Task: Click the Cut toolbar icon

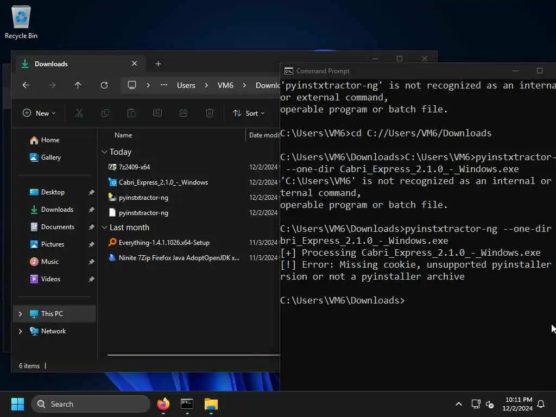Action: 79,113
